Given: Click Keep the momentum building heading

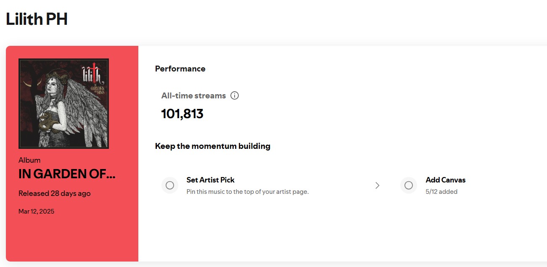Looking at the screenshot, I should click(213, 146).
